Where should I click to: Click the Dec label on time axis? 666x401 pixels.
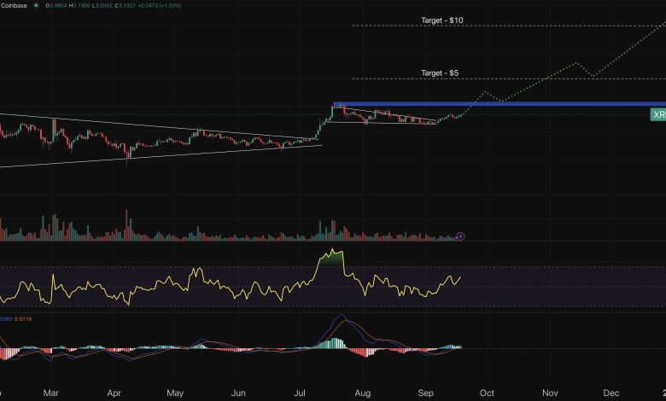tap(610, 392)
